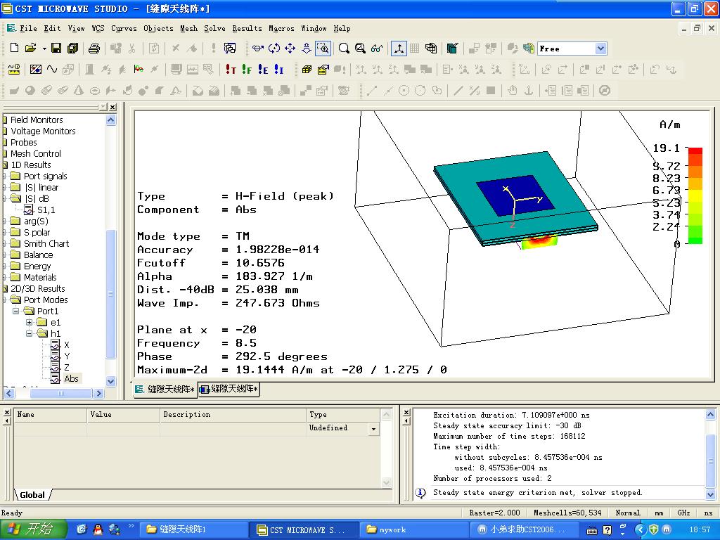Expand the e1 folder node
720x540 pixels.
[x=29, y=322]
